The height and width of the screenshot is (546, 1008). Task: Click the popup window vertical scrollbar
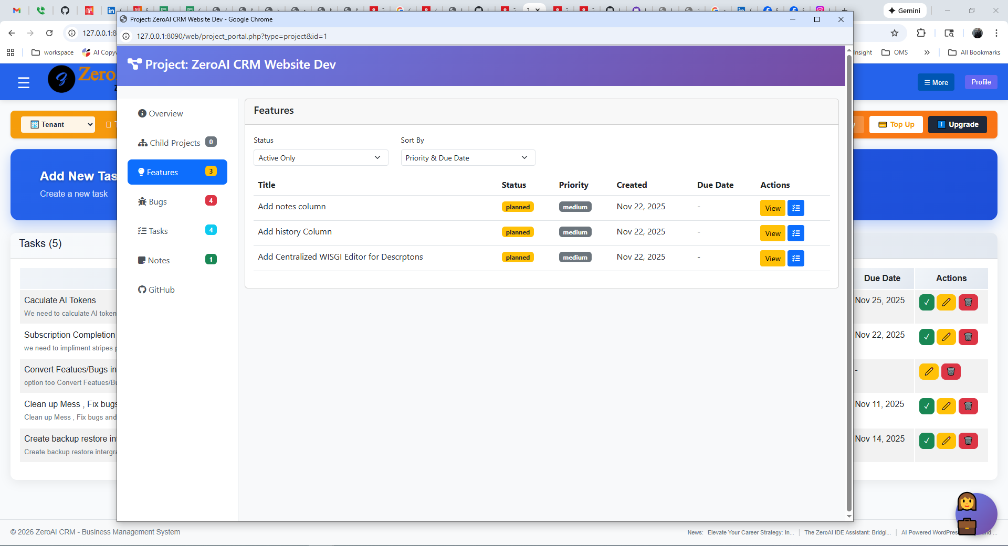[x=849, y=283]
